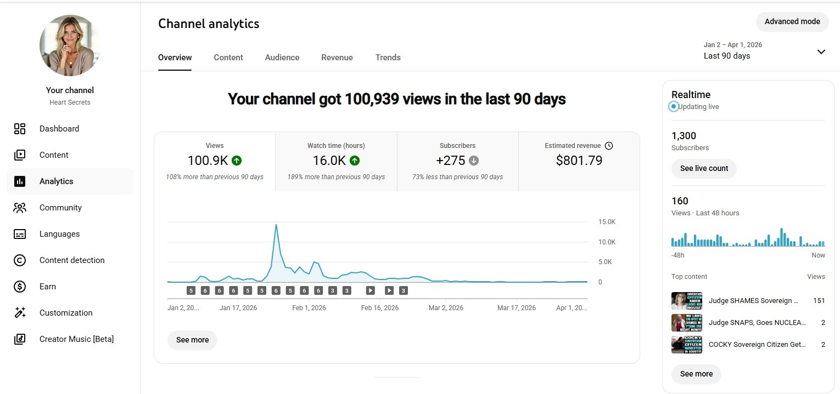
Task: Click the clock icon beside Estimated revenue
Action: point(608,146)
